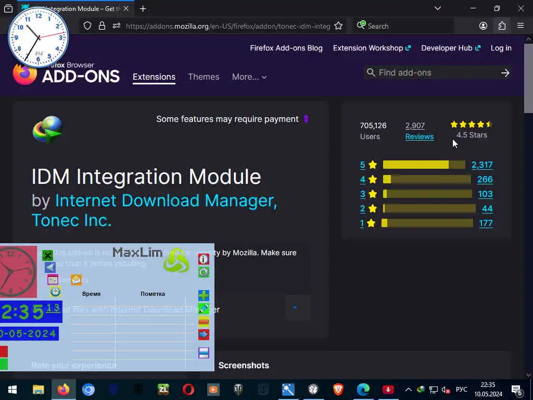This screenshot has width=533, height=400.
Task: Close the IDM Integration Module tab
Action: (x=126, y=8)
